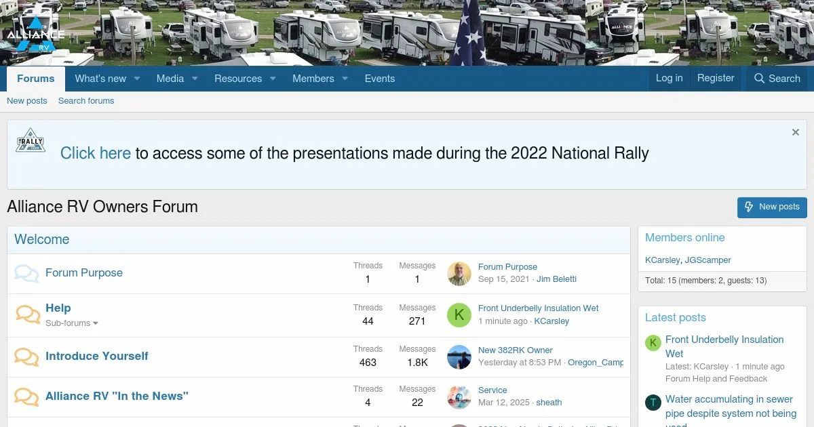Click the Alliance RV In the News bubble icon

pyautogui.click(x=26, y=397)
